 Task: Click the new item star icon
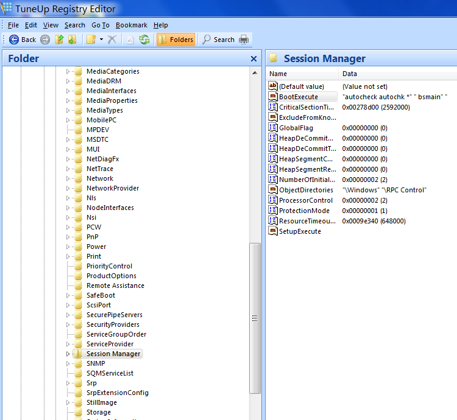pyautogui.click(x=90, y=40)
